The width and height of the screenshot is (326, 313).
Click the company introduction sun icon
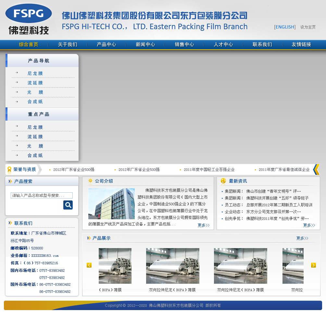tap(90, 181)
